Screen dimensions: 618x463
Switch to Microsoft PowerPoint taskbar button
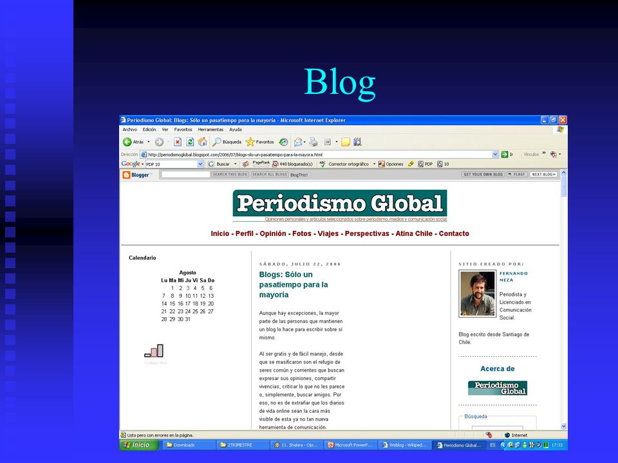tap(351, 445)
